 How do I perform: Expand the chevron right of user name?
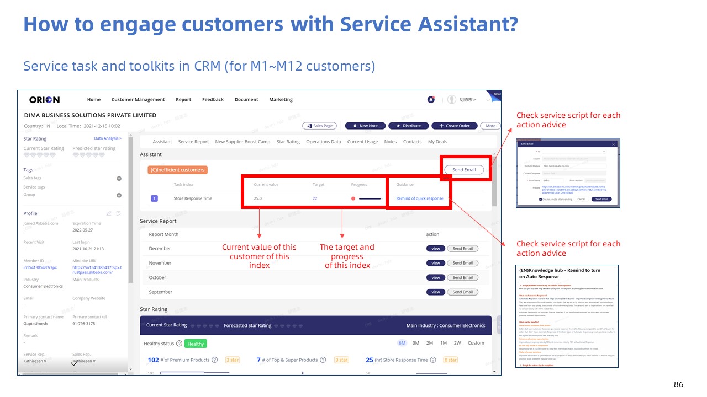[487, 100]
